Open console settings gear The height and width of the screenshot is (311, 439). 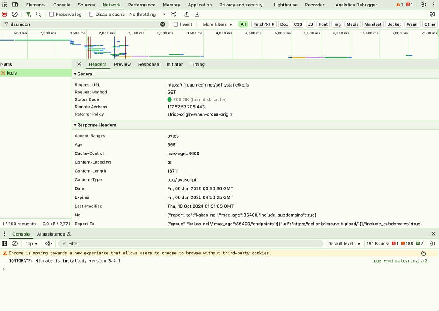432,244
